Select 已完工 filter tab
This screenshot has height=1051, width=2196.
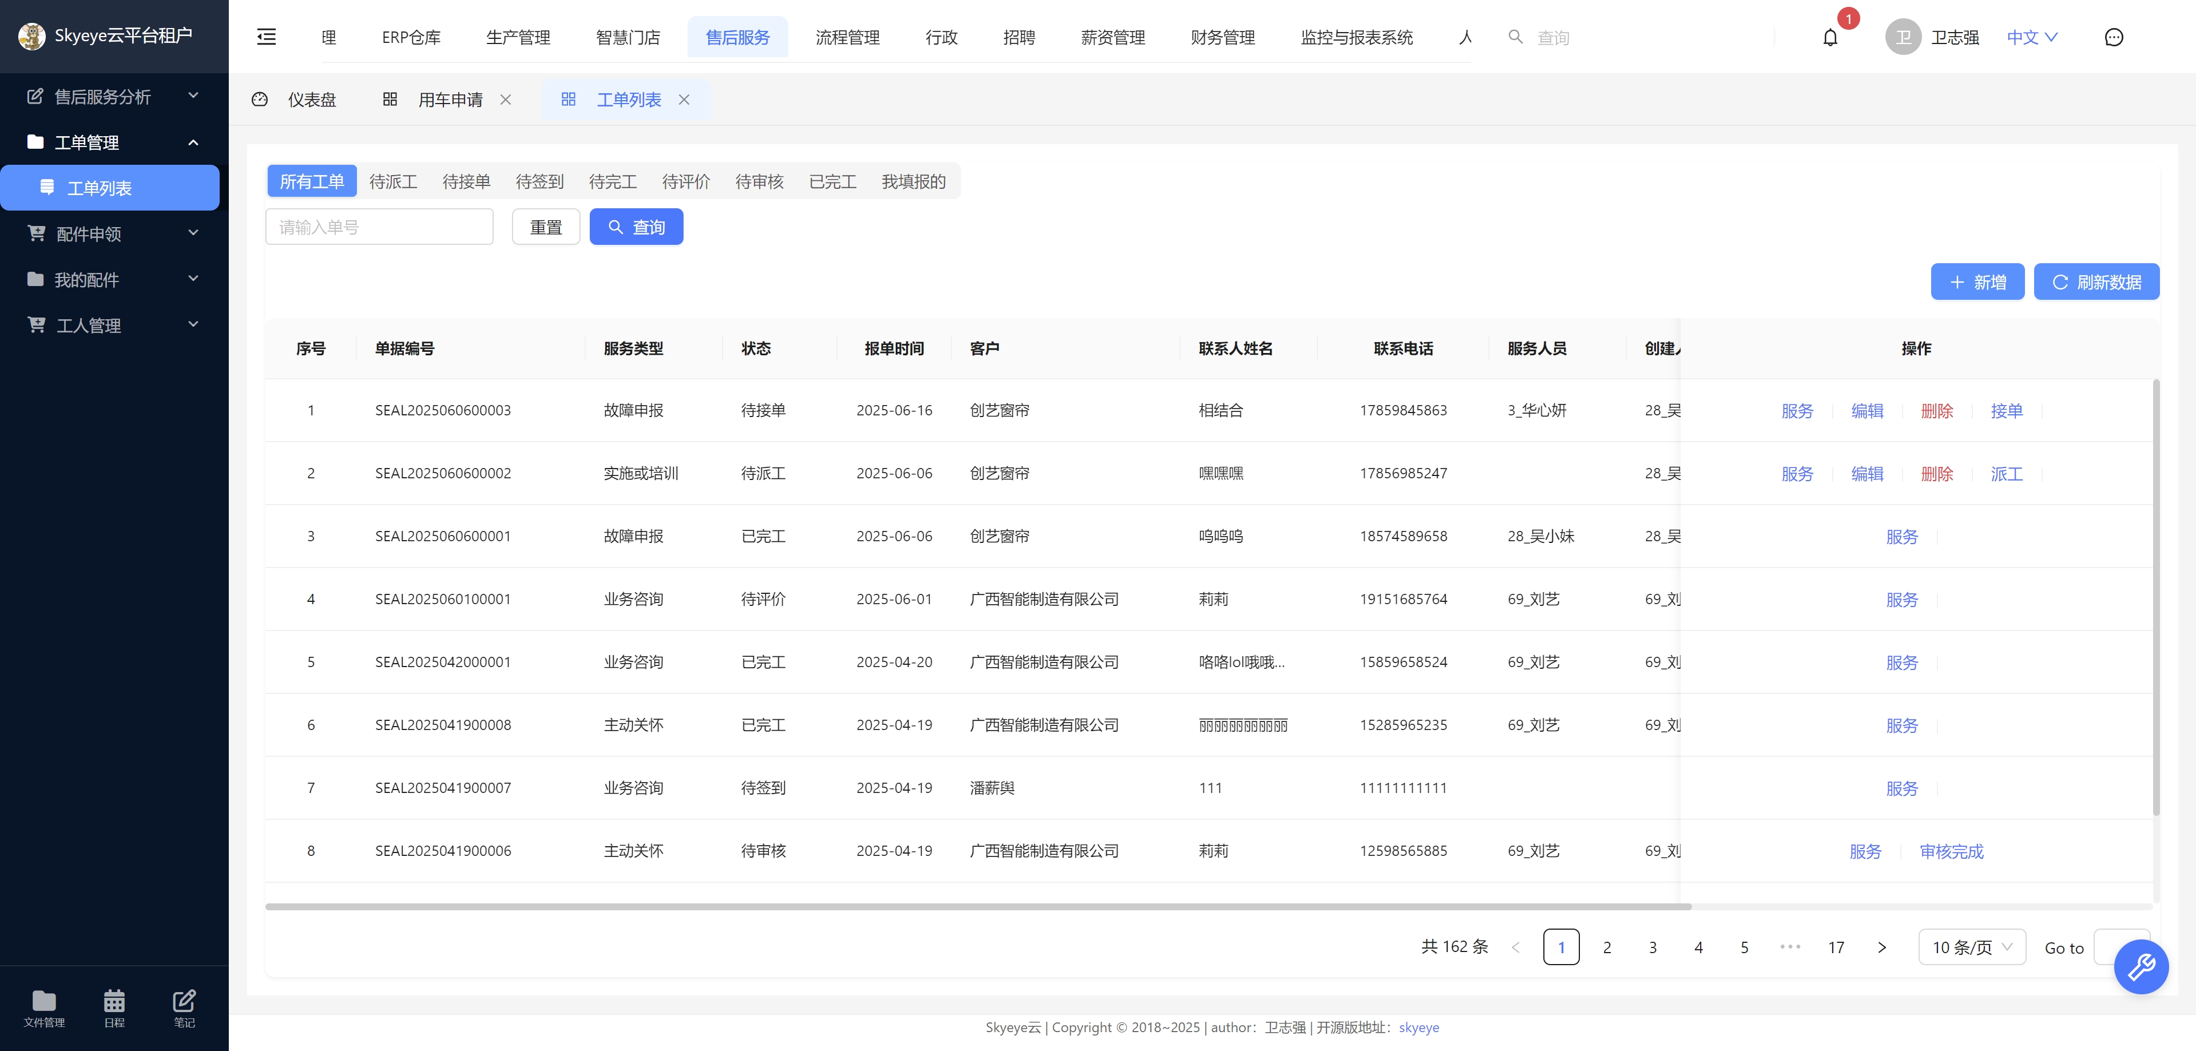pos(833,181)
